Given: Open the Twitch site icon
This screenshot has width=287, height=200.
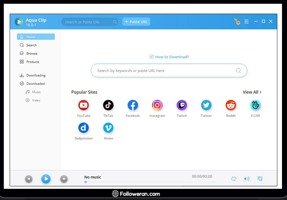Looking at the screenshot, I should 182,106.
